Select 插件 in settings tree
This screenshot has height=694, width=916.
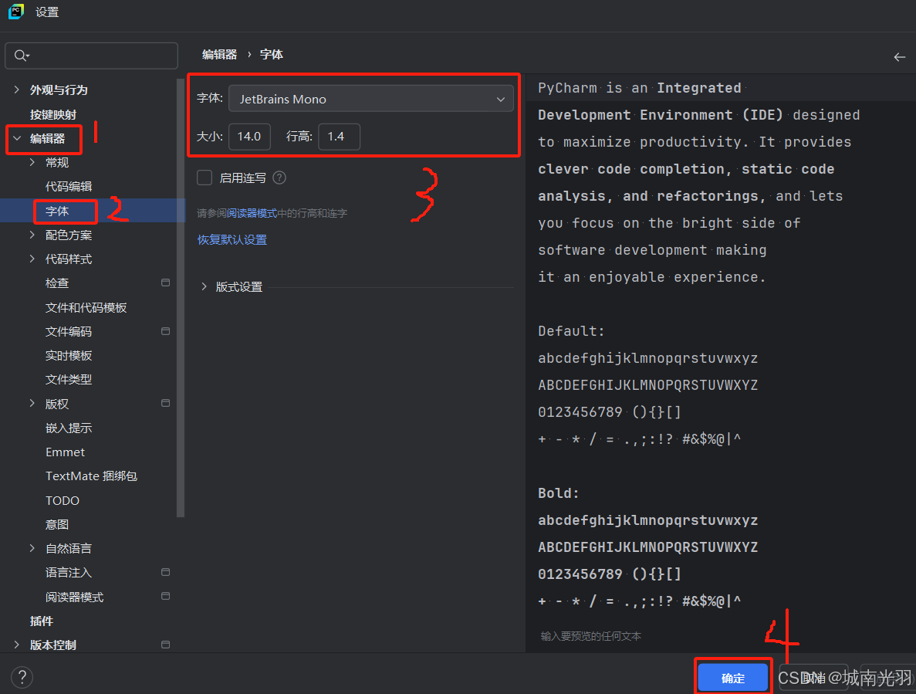pyautogui.click(x=42, y=621)
